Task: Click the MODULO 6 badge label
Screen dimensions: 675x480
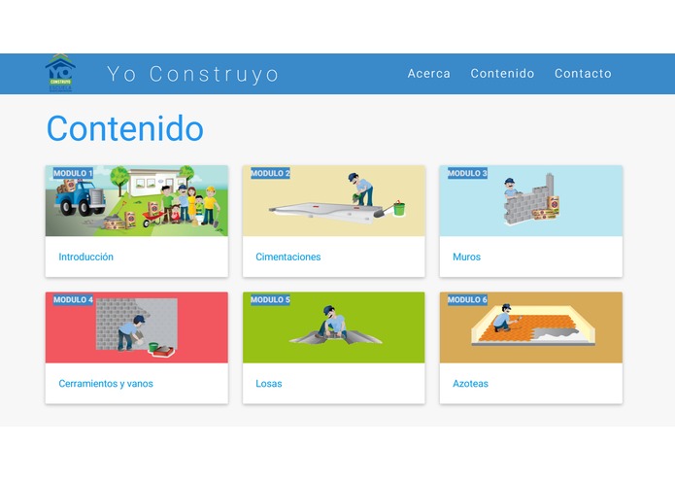Action: click(467, 299)
